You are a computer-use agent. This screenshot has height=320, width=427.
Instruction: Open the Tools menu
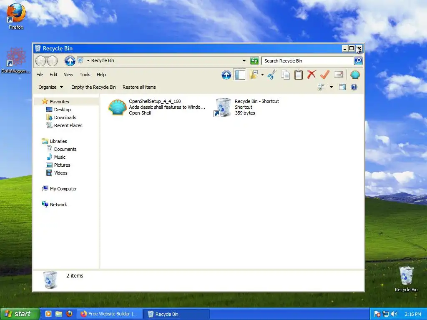[85, 75]
